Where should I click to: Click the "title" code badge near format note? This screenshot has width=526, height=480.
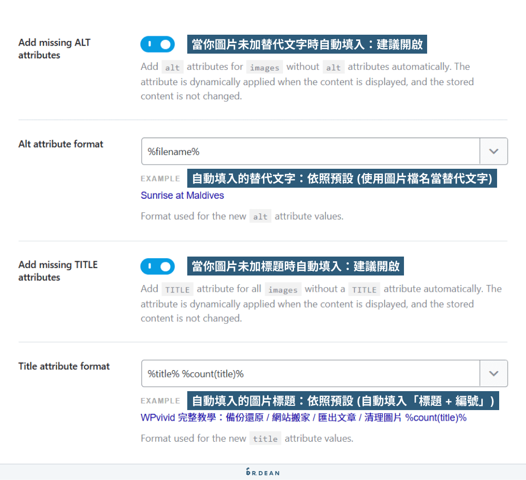(x=265, y=438)
